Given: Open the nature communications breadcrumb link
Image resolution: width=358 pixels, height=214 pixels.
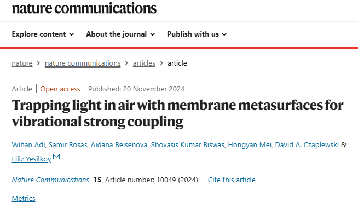Looking at the screenshot, I should (83, 63).
